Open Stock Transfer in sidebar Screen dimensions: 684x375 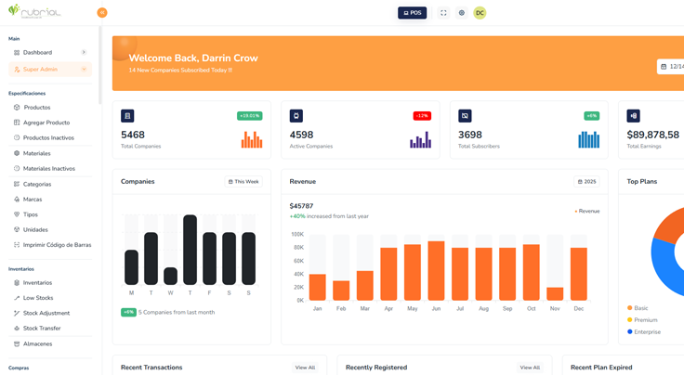coord(42,329)
